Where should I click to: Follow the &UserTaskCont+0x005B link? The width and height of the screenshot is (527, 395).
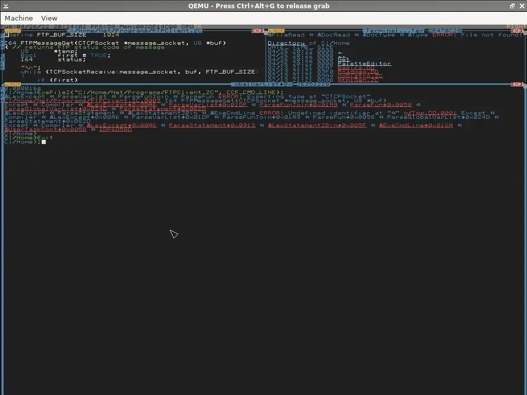coord(46,129)
